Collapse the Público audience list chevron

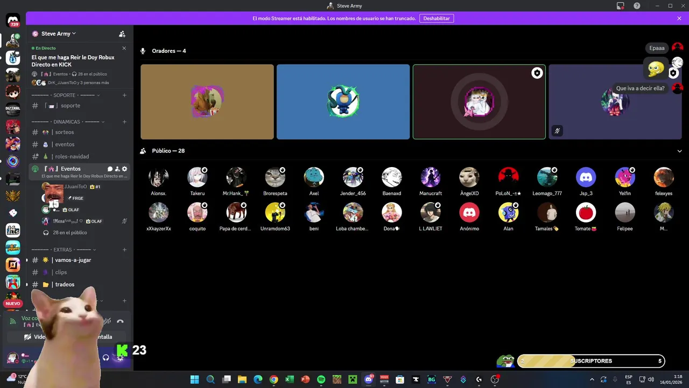click(679, 151)
